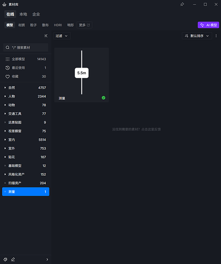Screen dimensions: 221x264
Task: Close the 素材库 window
Action: click(x=216, y=4)
